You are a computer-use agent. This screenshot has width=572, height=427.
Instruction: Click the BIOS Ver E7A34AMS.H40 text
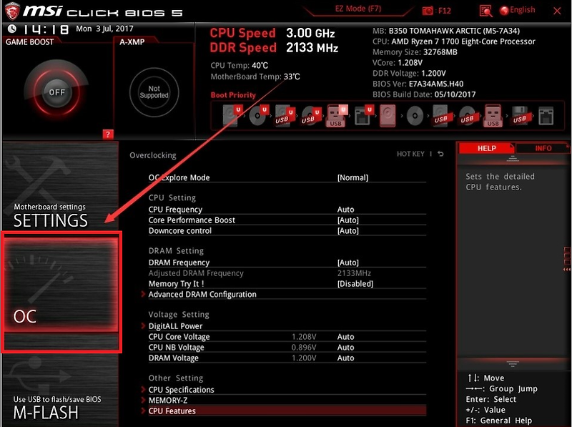[418, 84]
